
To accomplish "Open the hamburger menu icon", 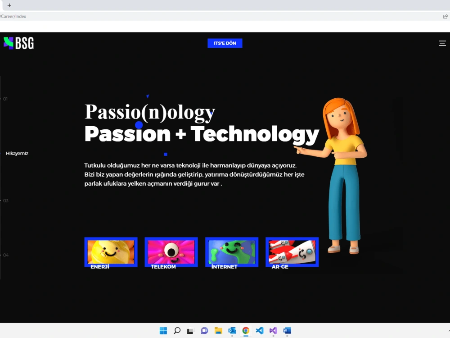I will (x=442, y=43).
